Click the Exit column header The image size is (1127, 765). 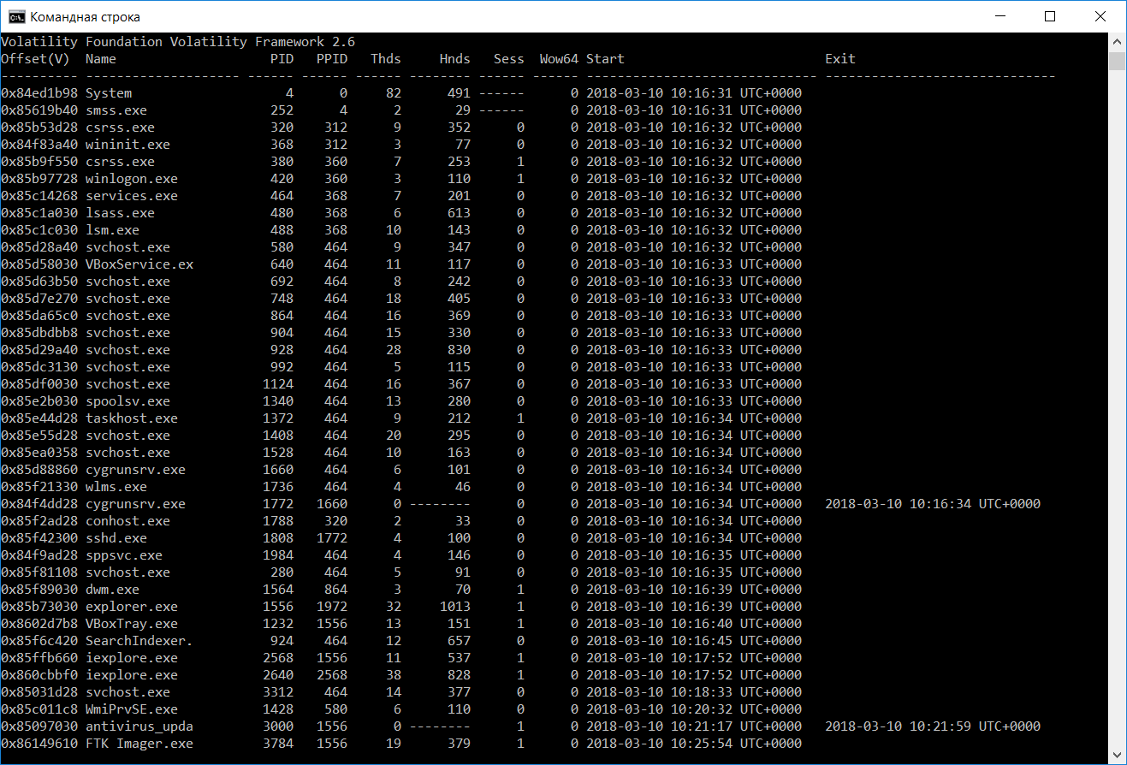(x=840, y=59)
